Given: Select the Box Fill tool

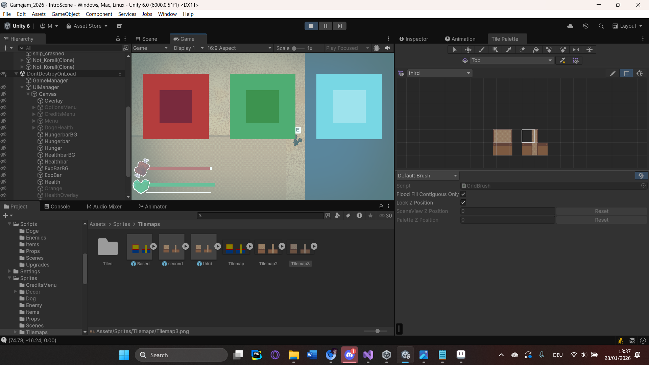Looking at the screenshot, I should click(x=495, y=50).
